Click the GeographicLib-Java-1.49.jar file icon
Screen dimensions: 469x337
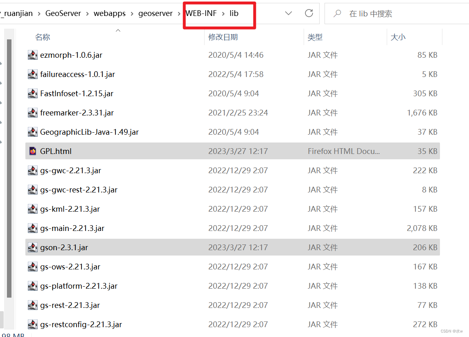(x=33, y=132)
